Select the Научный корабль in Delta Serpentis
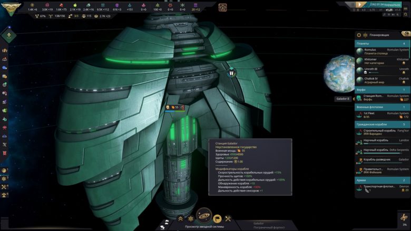Screen dimensions: 411x231 [x=382, y=152]
